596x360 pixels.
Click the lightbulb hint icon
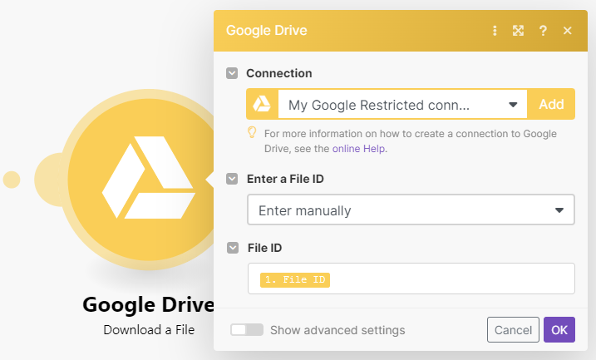252,132
